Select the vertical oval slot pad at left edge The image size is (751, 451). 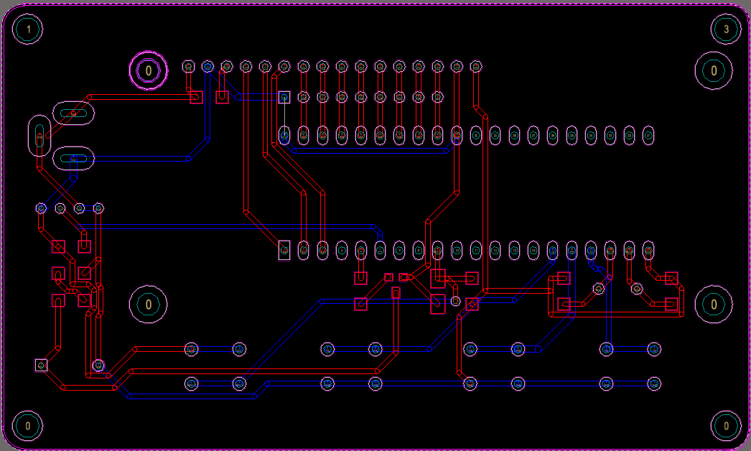(39, 136)
